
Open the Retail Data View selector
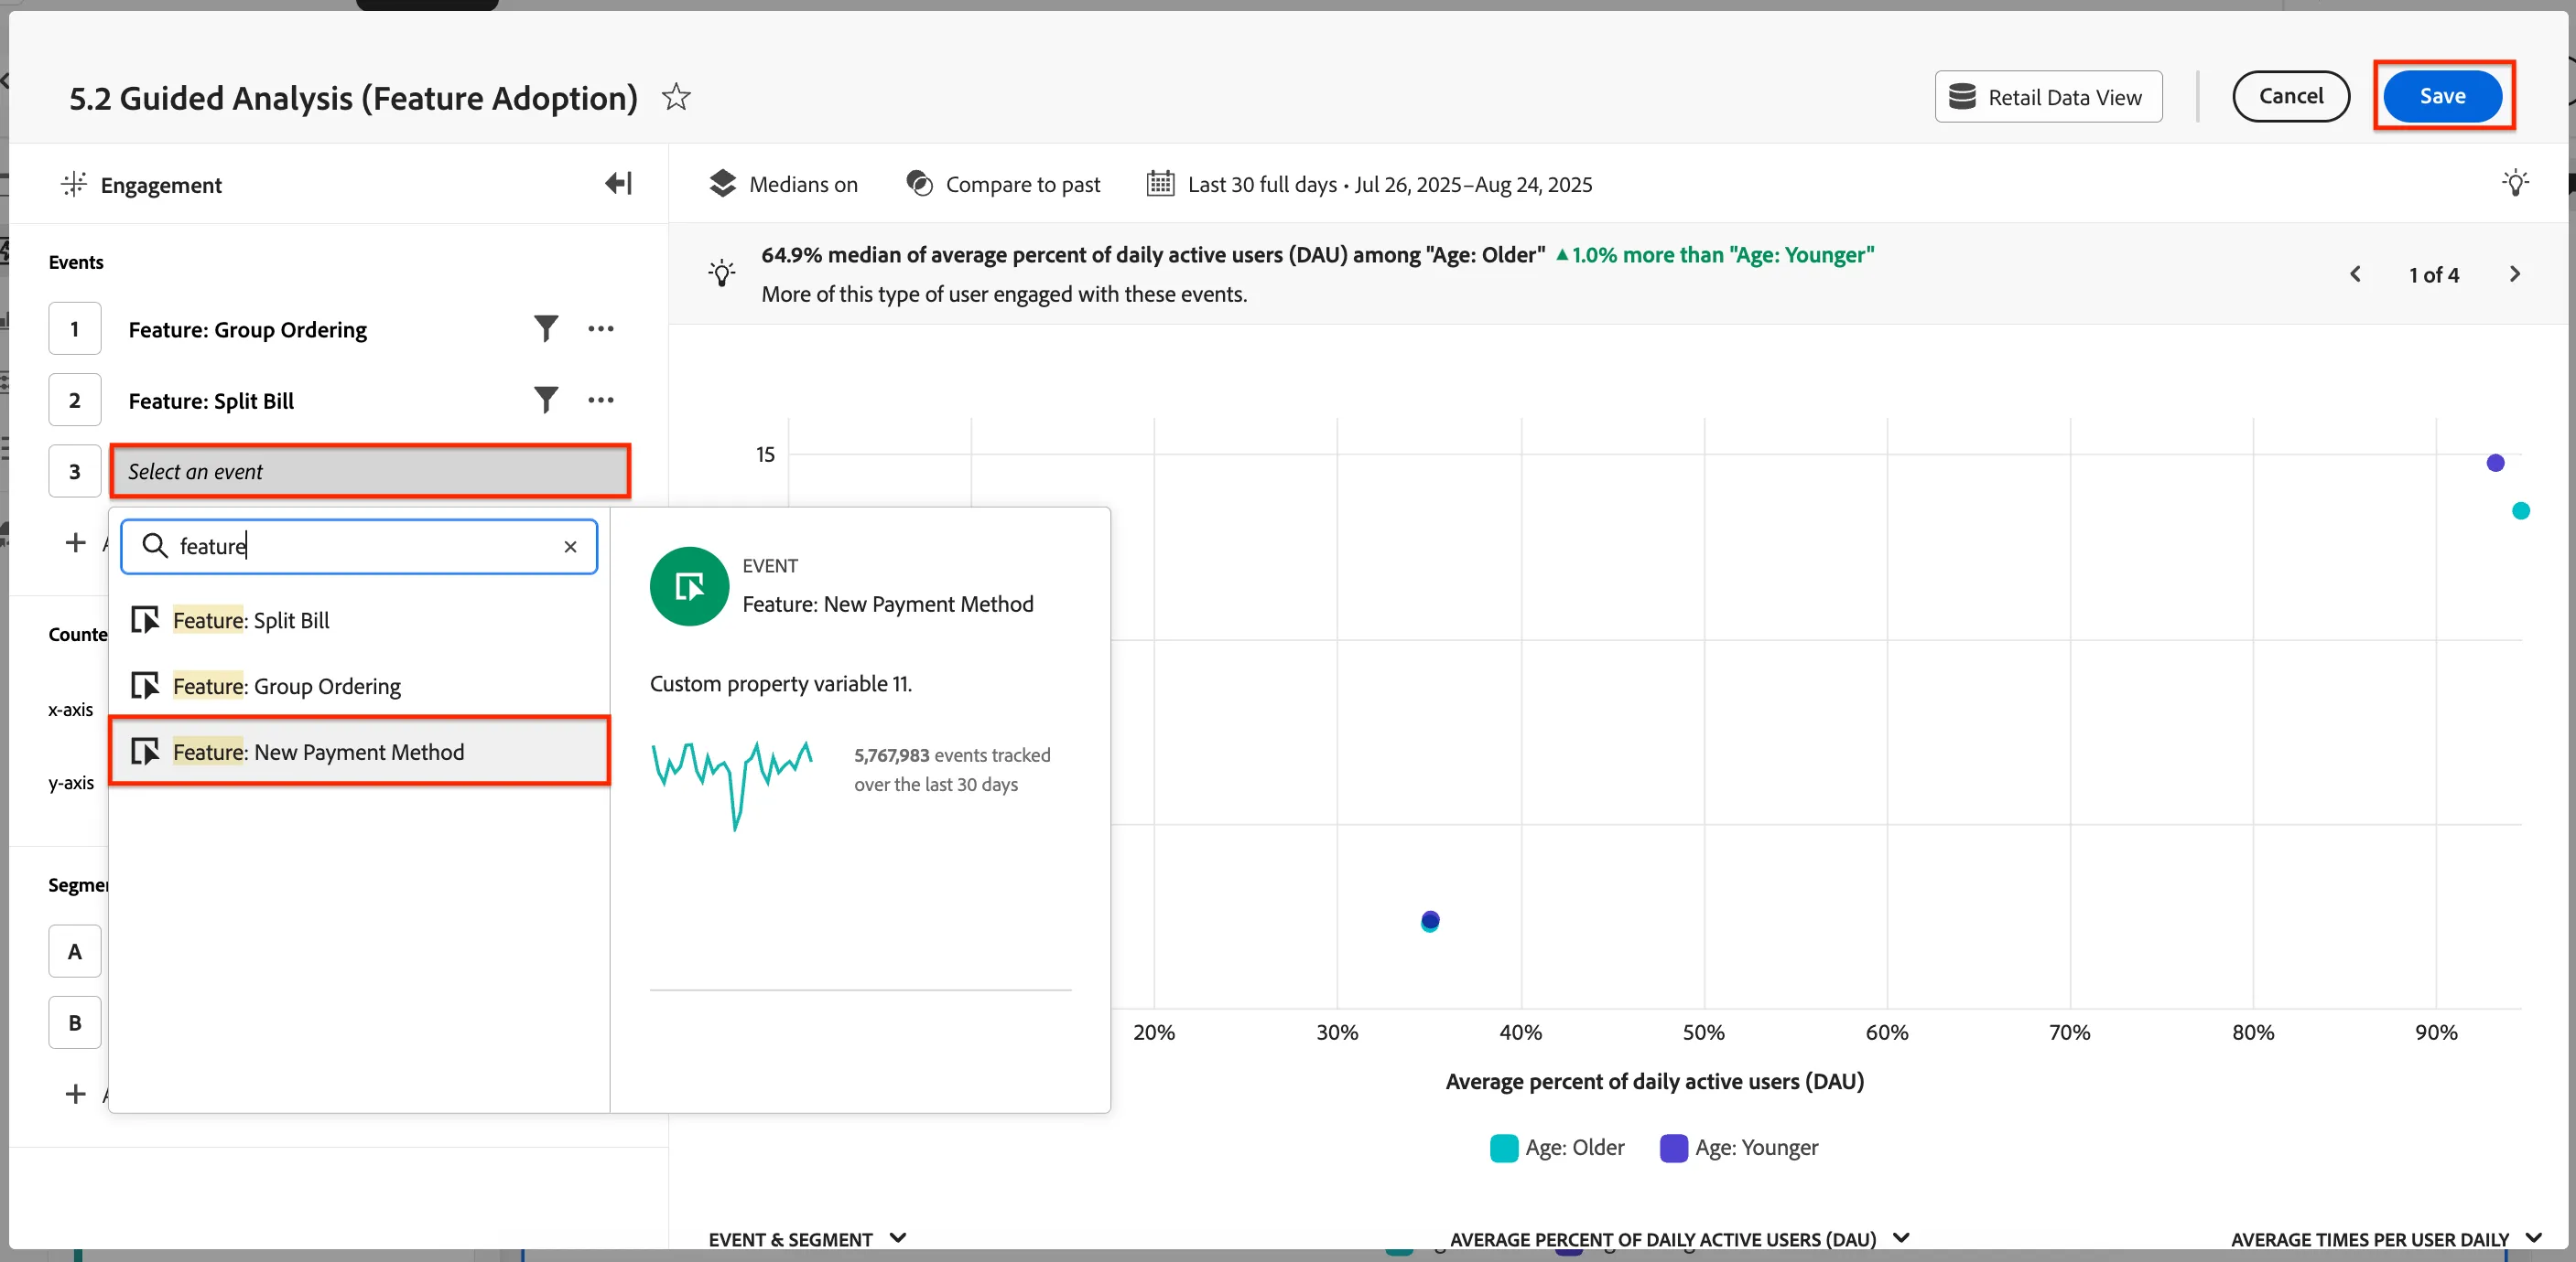(x=2048, y=97)
